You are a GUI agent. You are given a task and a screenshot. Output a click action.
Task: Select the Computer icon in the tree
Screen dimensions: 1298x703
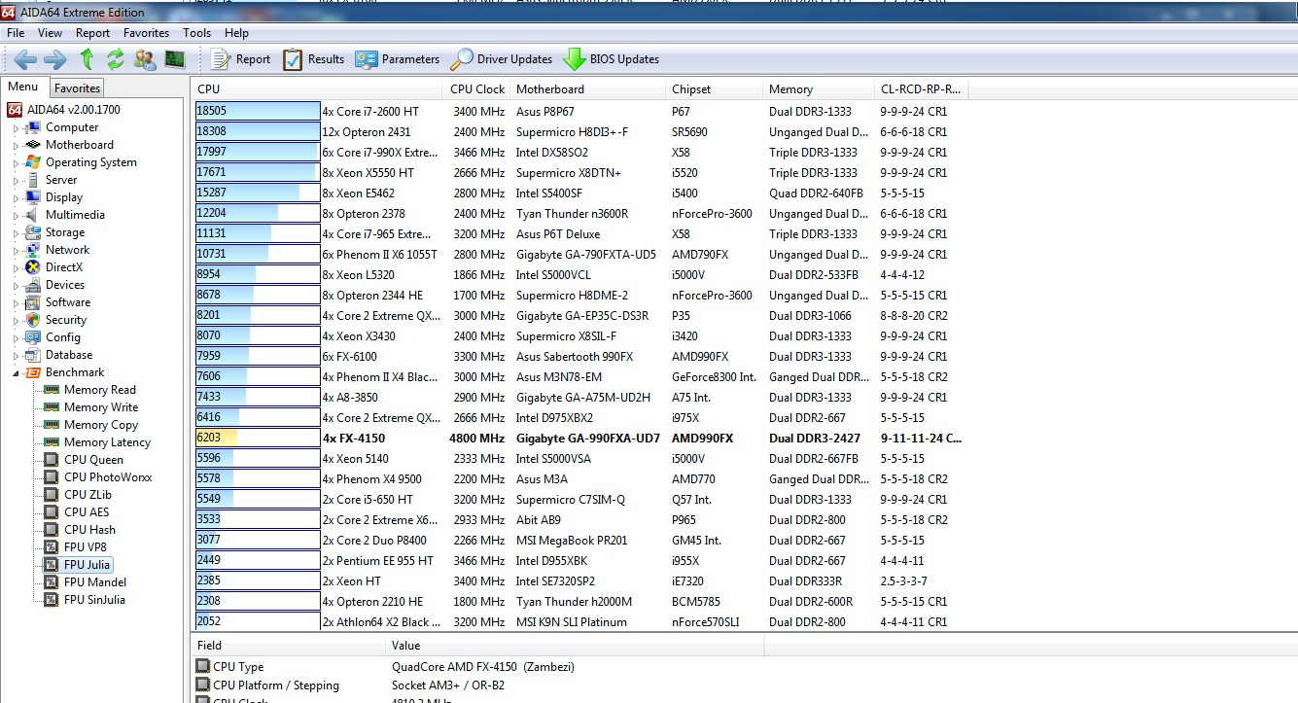[x=33, y=127]
